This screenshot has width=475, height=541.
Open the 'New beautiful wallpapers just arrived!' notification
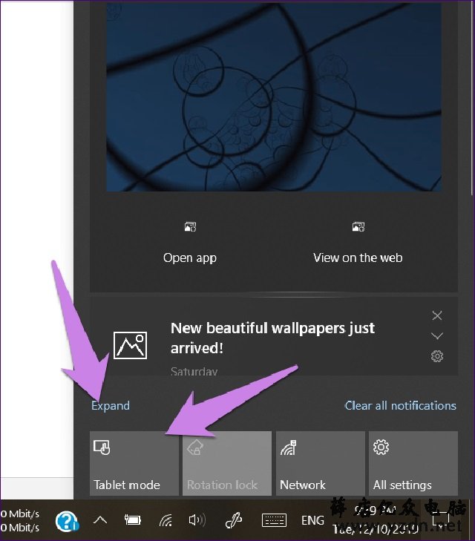[274, 336]
